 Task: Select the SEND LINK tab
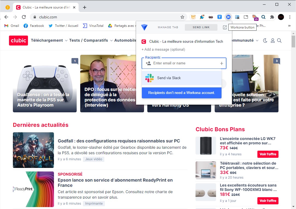coord(201,27)
